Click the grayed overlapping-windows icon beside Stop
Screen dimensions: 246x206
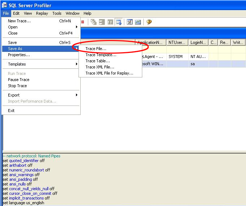[x=94, y=22]
